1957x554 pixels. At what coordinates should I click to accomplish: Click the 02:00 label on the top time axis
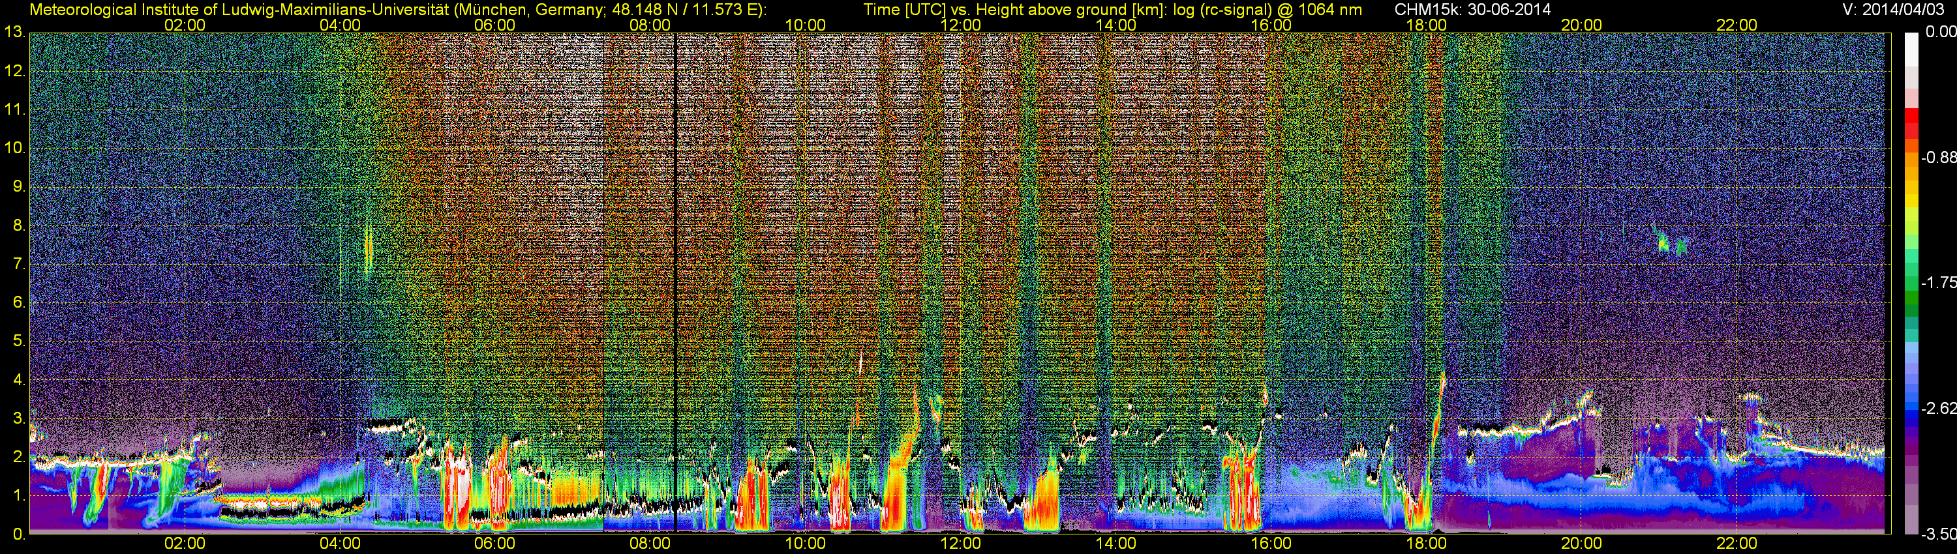[185, 25]
